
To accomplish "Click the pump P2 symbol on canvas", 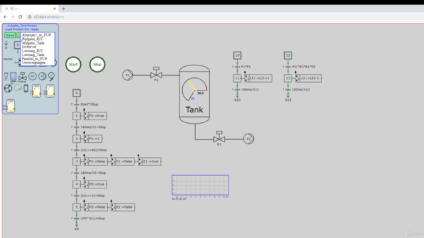I will (248, 139).
